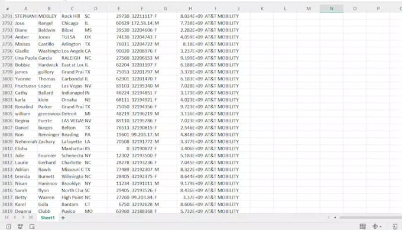Switch to the normal grid view icon

click(x=363, y=226)
